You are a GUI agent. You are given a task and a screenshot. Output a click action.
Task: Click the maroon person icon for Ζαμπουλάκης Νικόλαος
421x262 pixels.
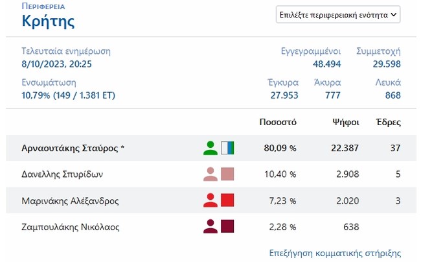coord(210,226)
